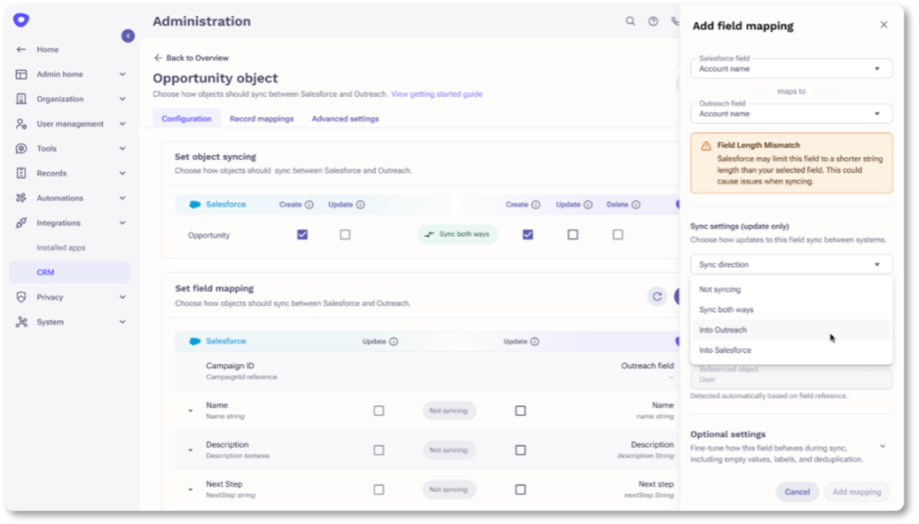
Task: Click the Automations sidebar icon
Action: 21,198
